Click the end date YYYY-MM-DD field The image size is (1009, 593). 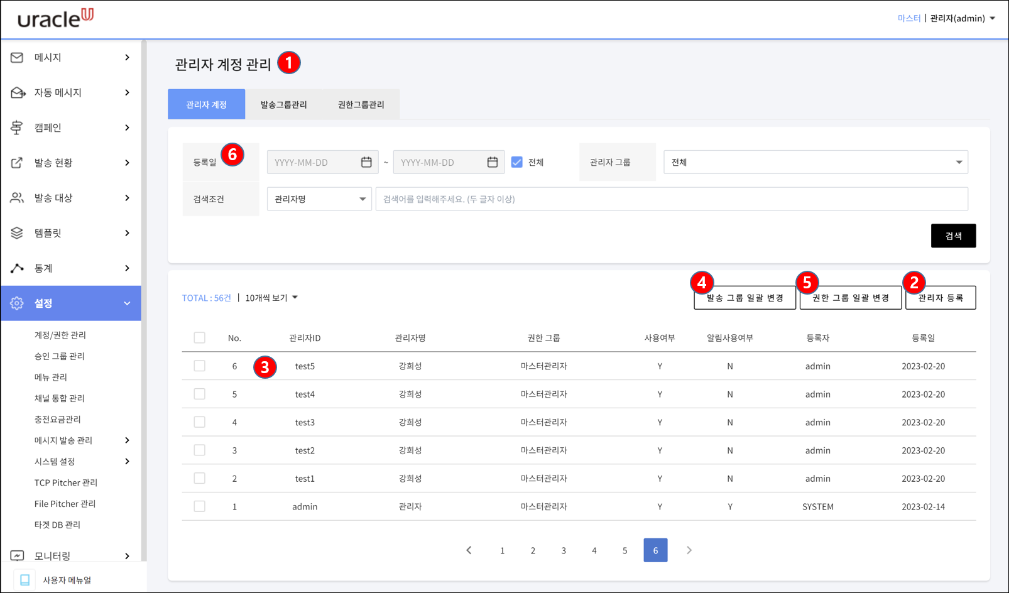click(x=449, y=162)
